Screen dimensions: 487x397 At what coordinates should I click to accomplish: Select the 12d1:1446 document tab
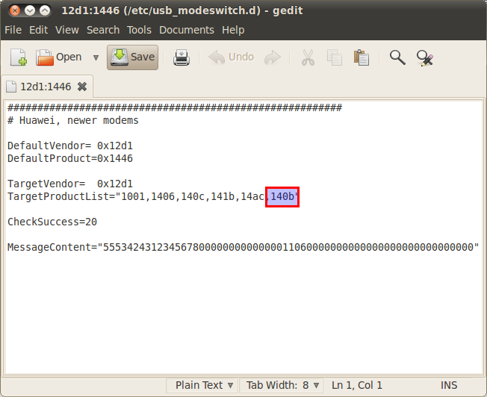(x=45, y=87)
